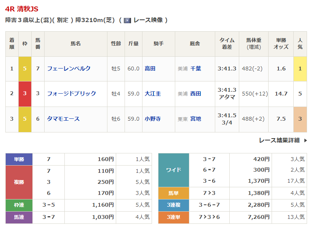
Task: Open horse フェーレンベルク profile link
Action: tap(69, 69)
